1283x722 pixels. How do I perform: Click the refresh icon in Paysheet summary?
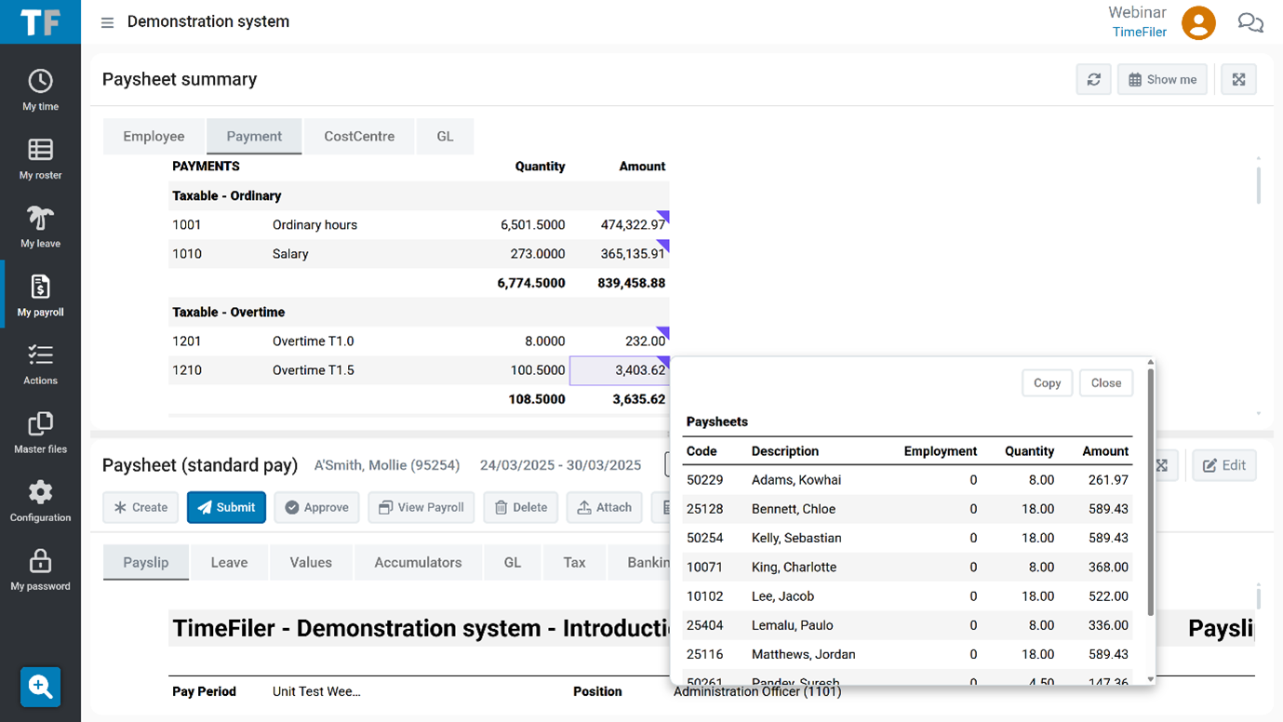[x=1093, y=80]
